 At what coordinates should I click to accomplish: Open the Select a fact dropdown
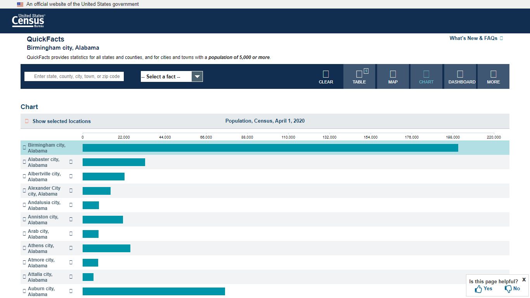(x=171, y=76)
